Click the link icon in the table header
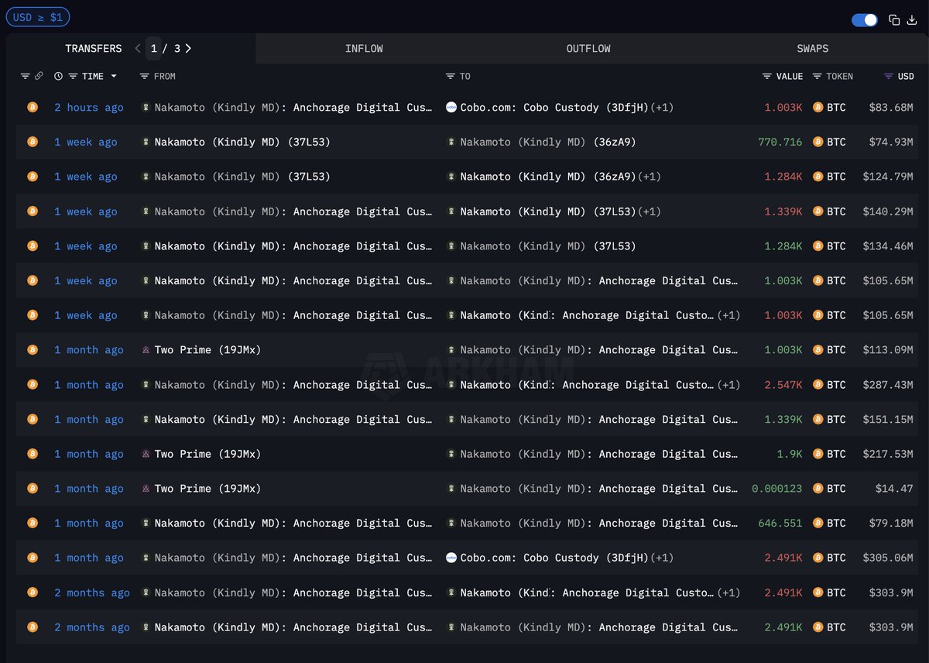Viewport: 929px width, 663px height. click(38, 76)
